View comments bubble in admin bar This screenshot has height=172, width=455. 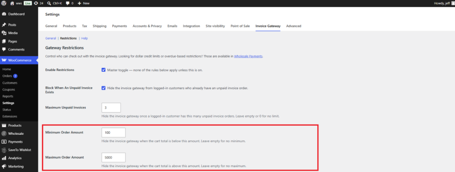(68, 3)
